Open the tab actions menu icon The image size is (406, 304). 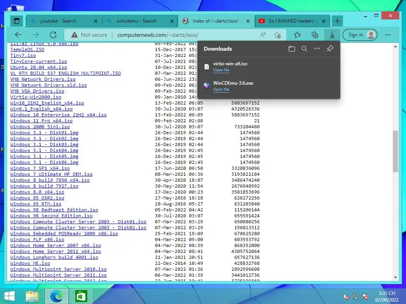[x=17, y=21]
